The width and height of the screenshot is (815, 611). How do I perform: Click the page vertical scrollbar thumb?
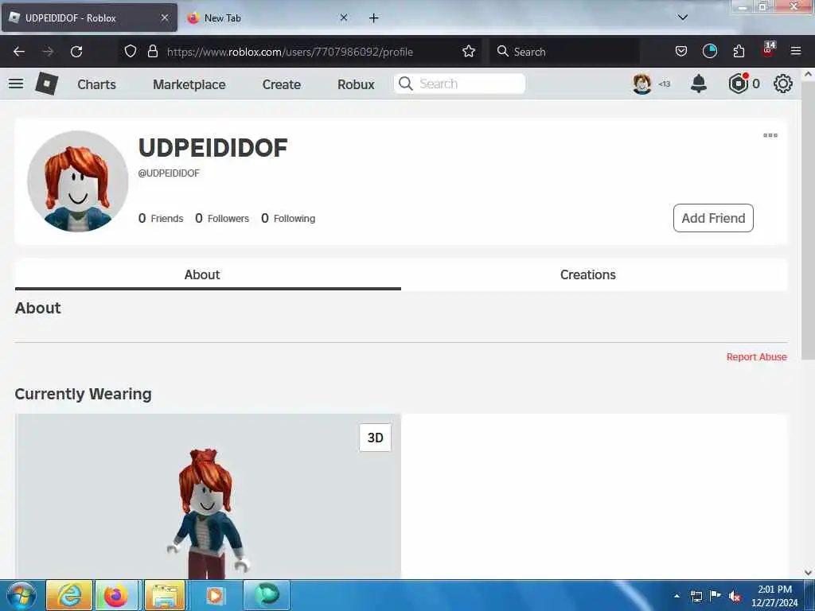[x=808, y=220]
